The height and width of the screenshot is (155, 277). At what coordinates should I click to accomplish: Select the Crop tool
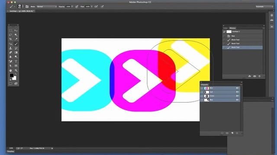10,39
